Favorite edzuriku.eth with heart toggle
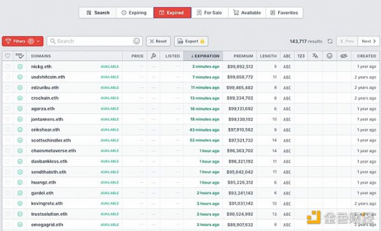381x231 pixels. tap(8, 88)
